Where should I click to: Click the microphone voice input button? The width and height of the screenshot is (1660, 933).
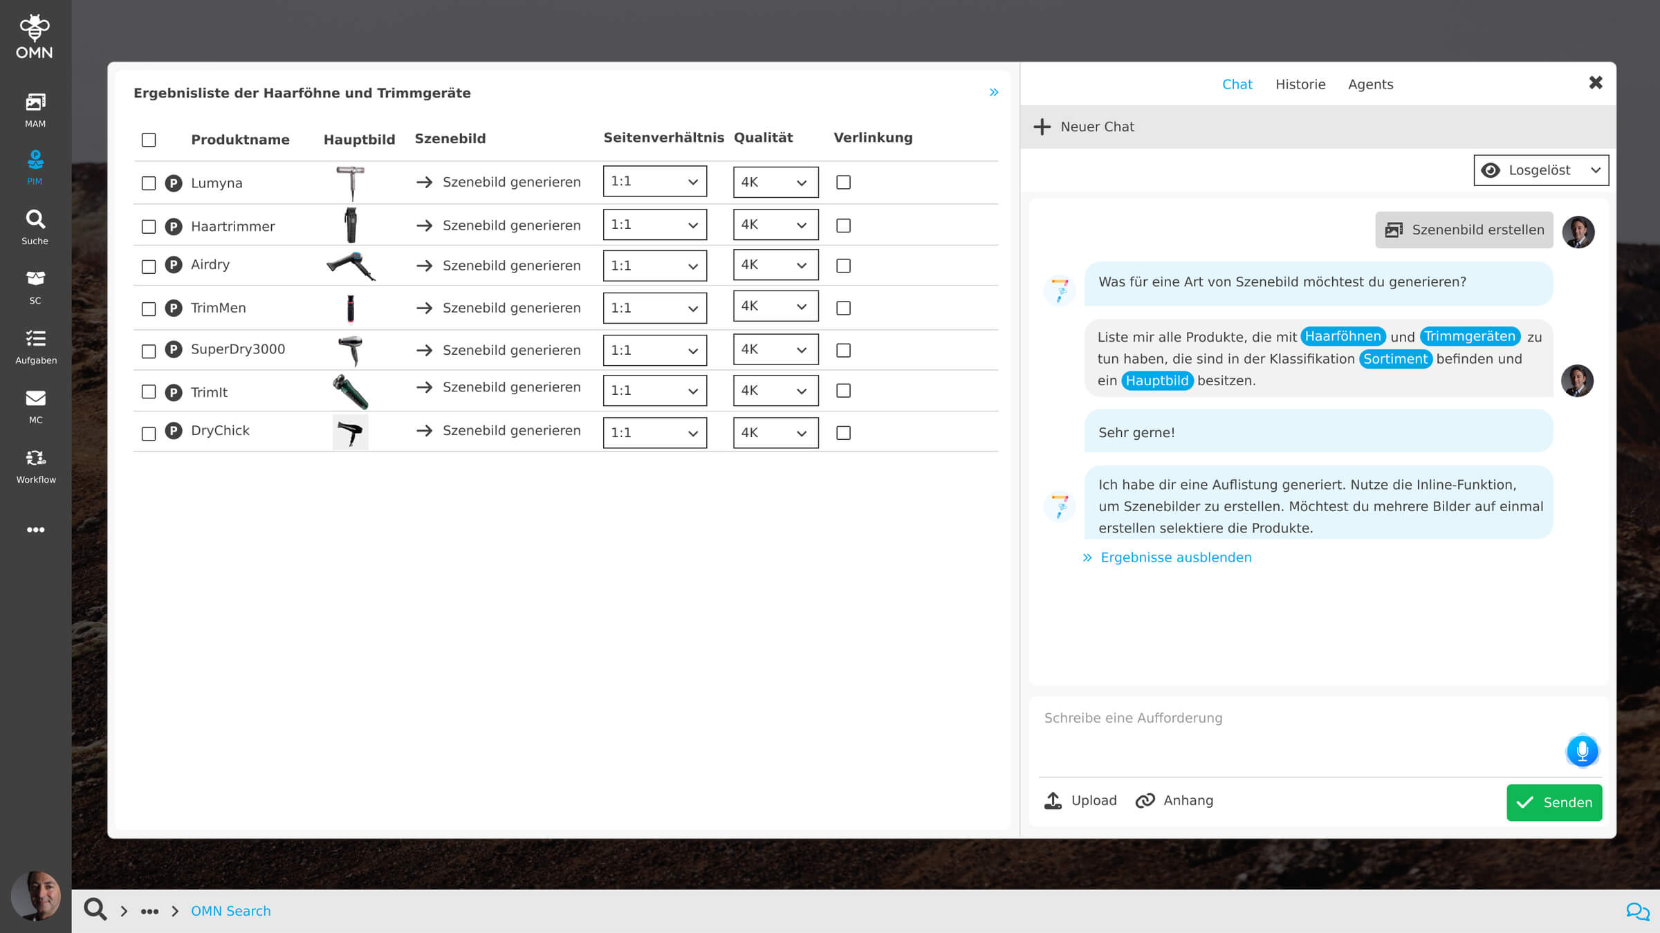pyautogui.click(x=1581, y=751)
